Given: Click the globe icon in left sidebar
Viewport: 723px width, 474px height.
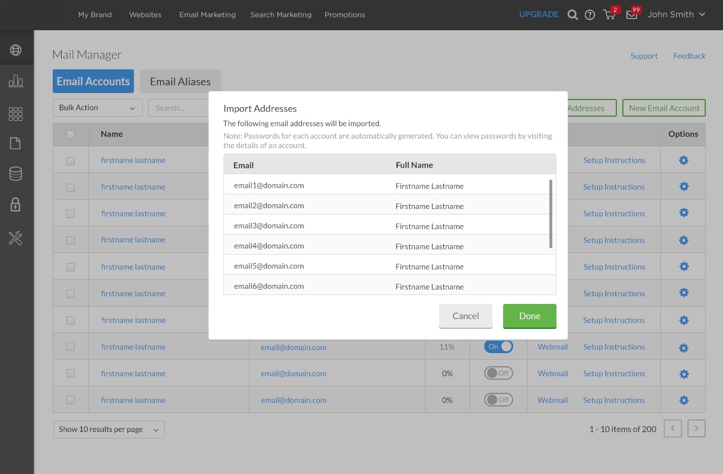Looking at the screenshot, I should pos(16,50).
